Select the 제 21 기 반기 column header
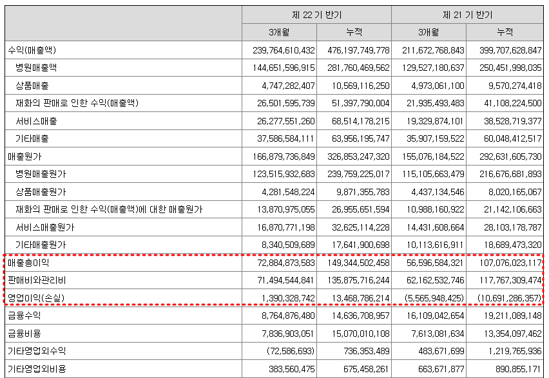 click(467, 12)
